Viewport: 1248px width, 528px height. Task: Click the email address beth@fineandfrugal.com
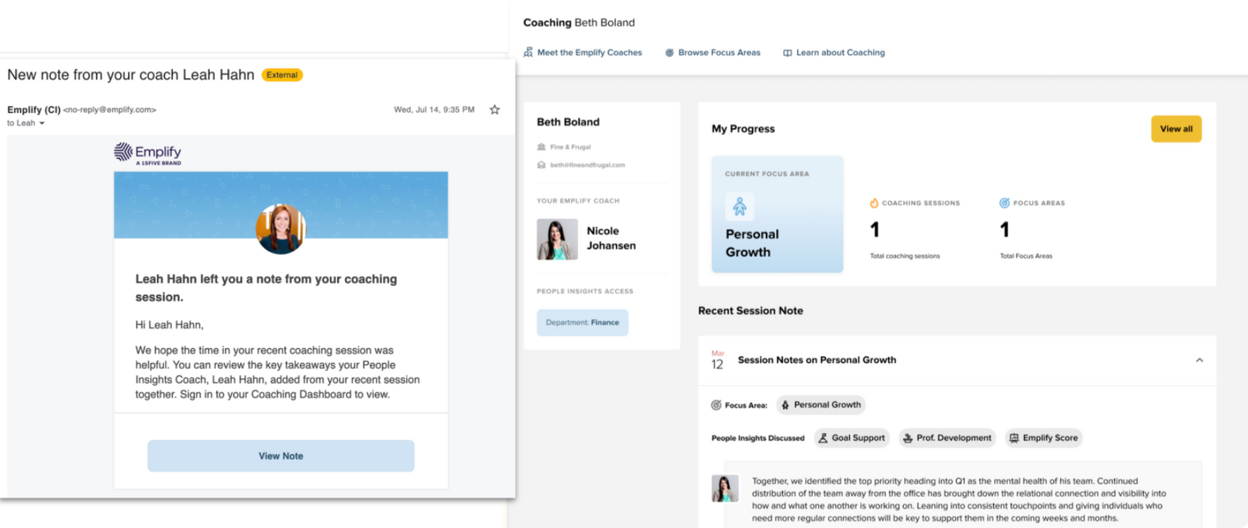(x=588, y=165)
